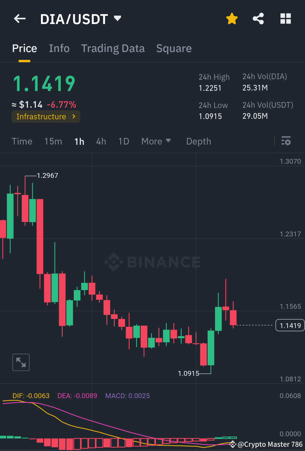Click the 24h Low value 1.0915

210,116
